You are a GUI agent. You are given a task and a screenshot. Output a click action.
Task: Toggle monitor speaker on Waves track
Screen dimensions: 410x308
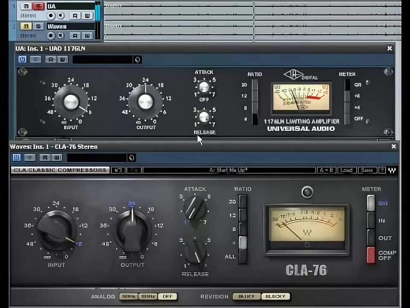click(61, 36)
